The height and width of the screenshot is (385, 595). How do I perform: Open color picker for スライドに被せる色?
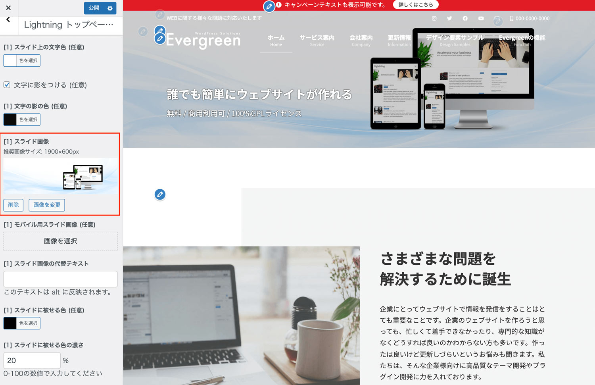click(x=22, y=323)
